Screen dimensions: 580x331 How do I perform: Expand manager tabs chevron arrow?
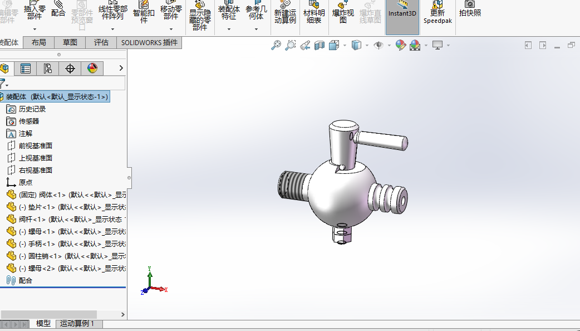pos(121,68)
